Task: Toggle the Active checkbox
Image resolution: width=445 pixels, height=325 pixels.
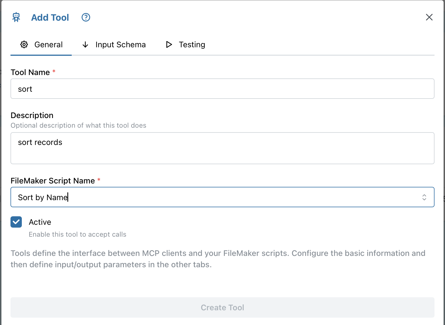Action: click(x=16, y=222)
